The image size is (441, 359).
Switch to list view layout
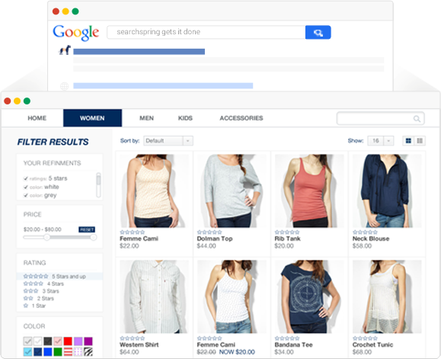click(x=420, y=141)
